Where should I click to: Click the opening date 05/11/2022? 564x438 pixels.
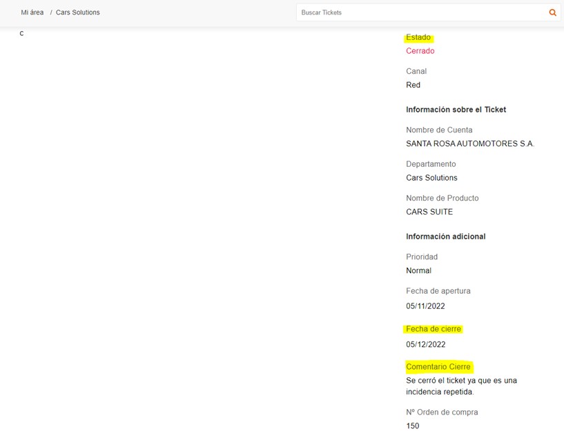(425, 306)
